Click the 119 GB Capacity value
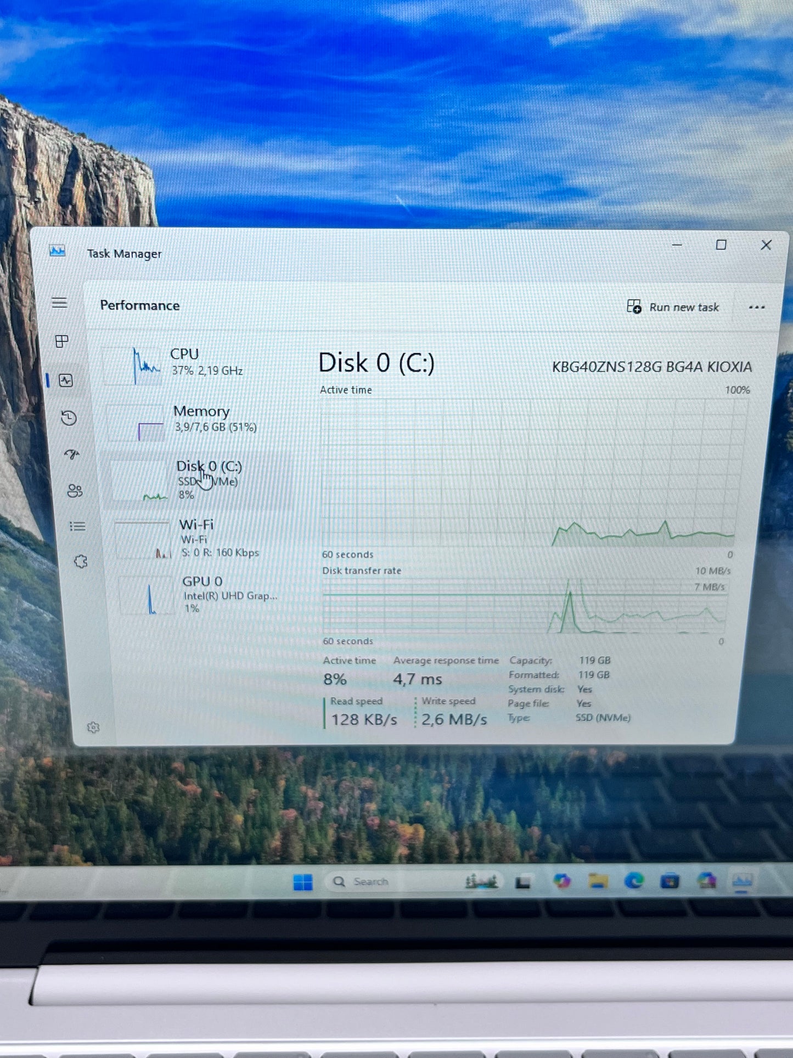The height and width of the screenshot is (1058, 793). tap(594, 660)
